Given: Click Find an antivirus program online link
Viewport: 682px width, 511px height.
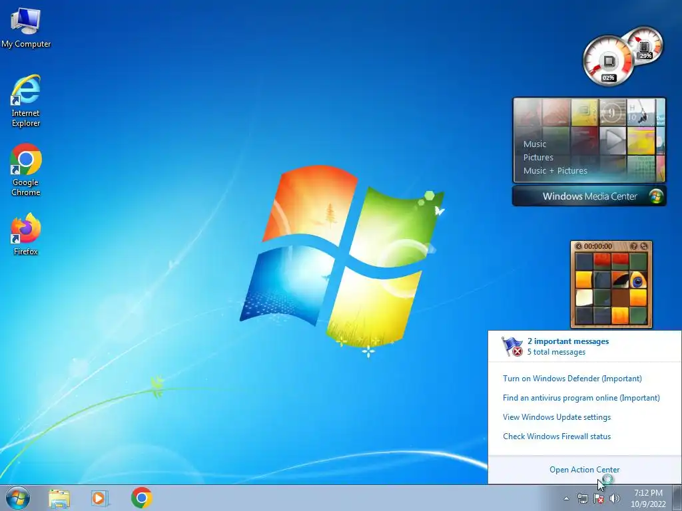Looking at the screenshot, I should pos(581,398).
